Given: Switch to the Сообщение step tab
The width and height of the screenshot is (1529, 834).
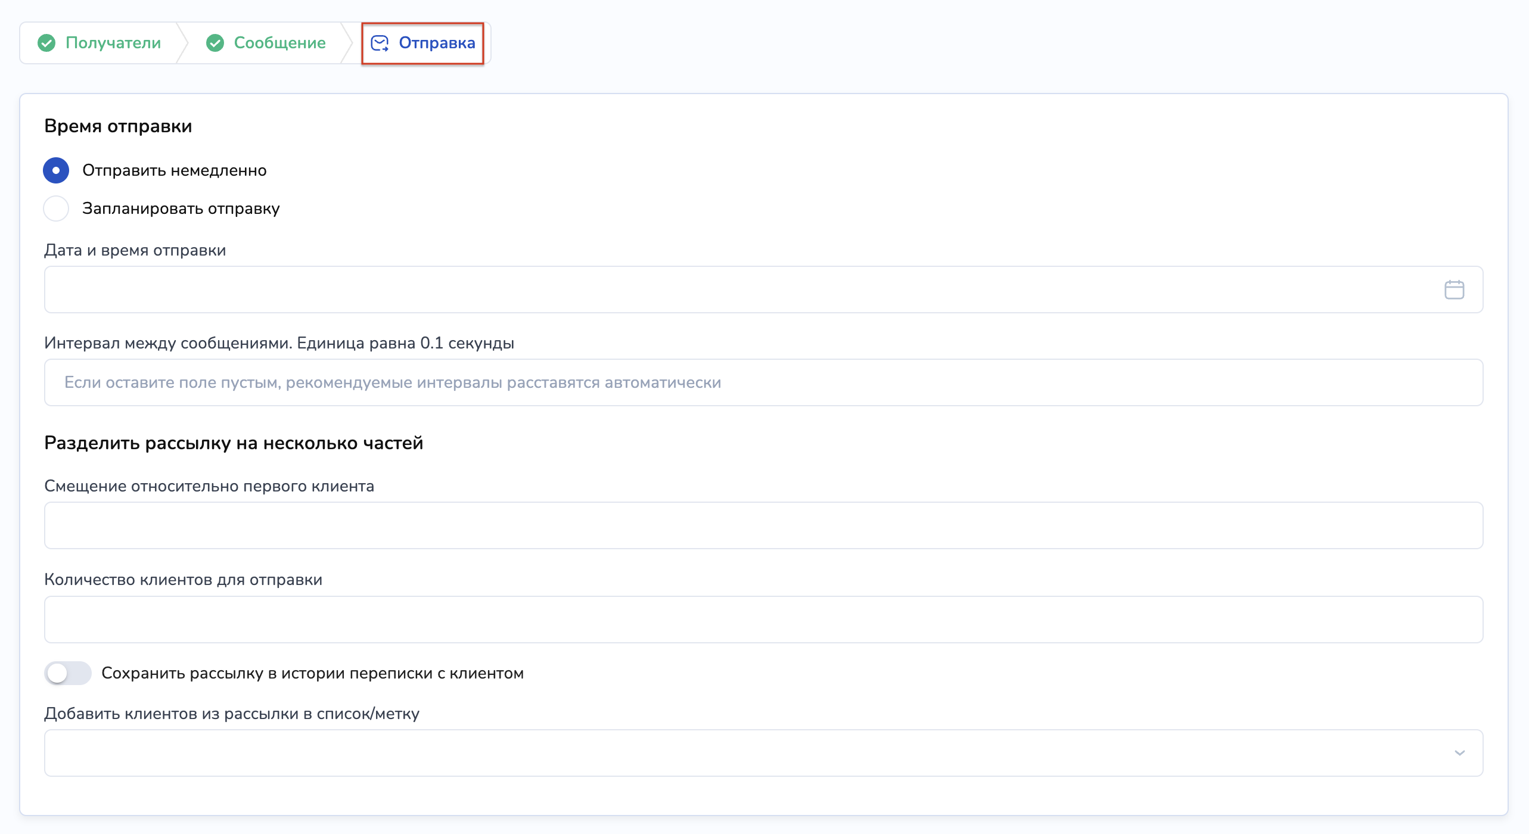Looking at the screenshot, I should pos(279,43).
